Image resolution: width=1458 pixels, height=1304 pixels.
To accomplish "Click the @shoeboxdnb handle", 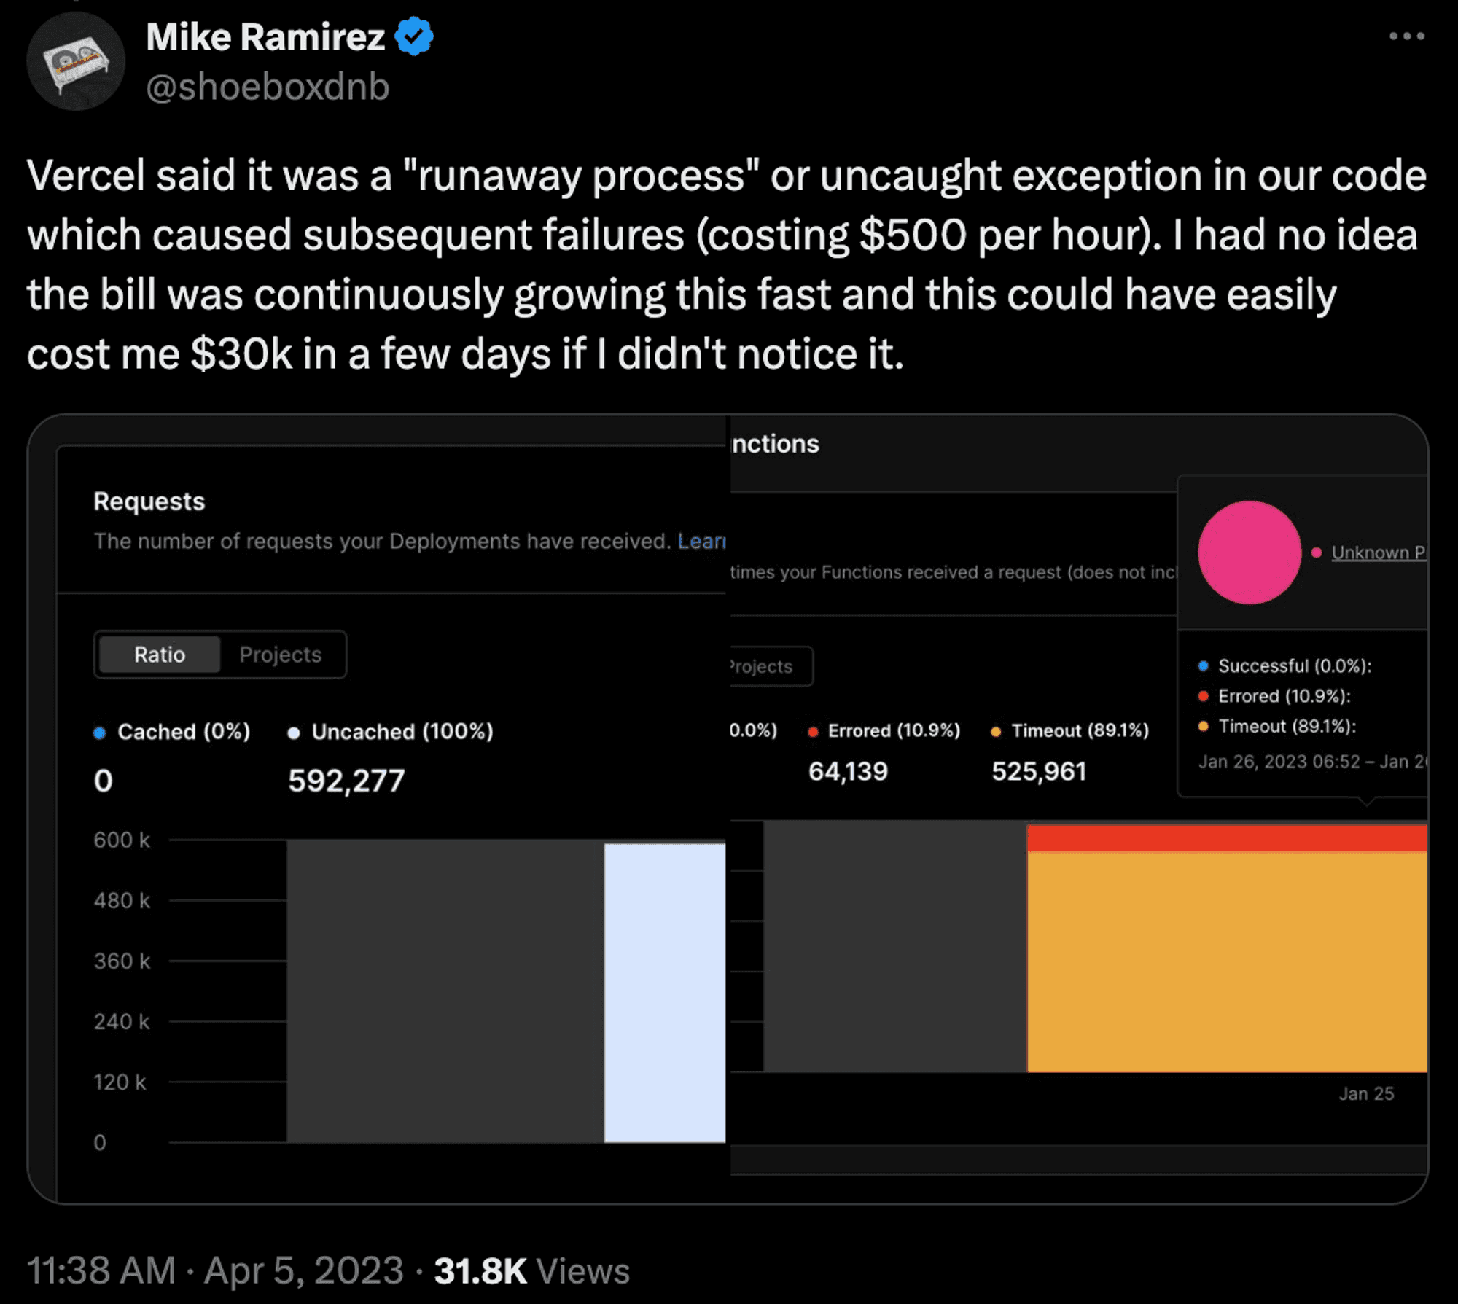I will click(268, 87).
